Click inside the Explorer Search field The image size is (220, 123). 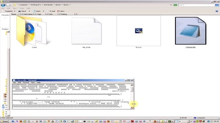point(196,5)
